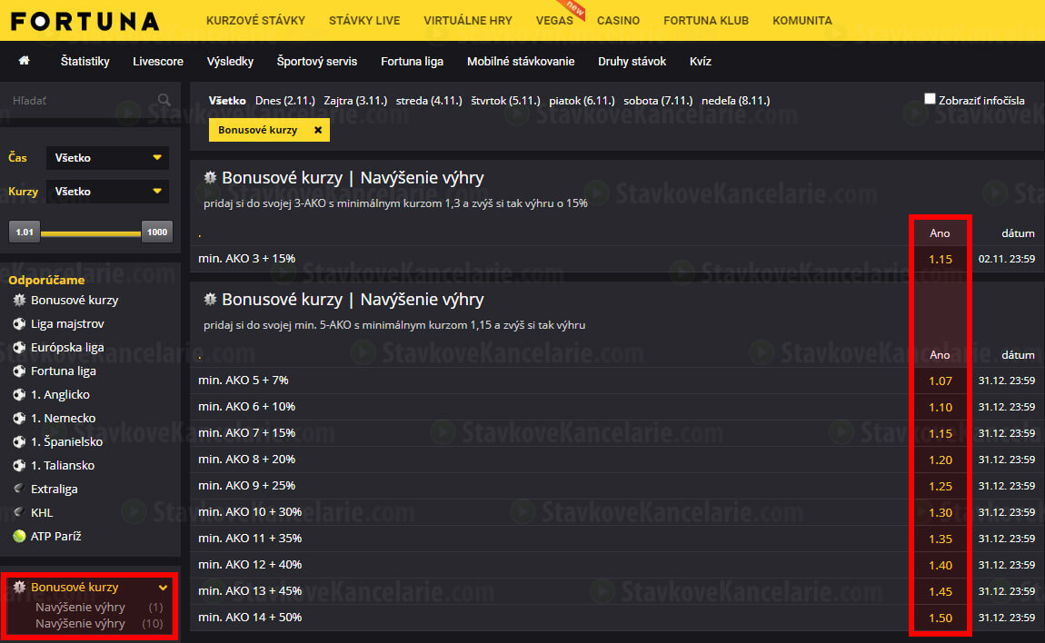Click hockey puck icon next to Extraliga
Image resolution: width=1045 pixels, height=643 pixels.
point(19,489)
